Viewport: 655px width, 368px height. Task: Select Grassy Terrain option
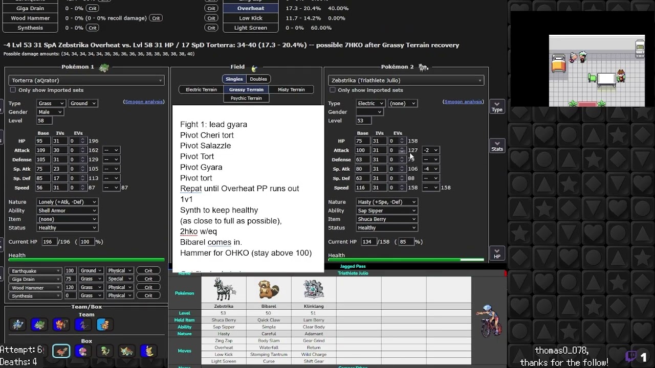click(x=246, y=89)
